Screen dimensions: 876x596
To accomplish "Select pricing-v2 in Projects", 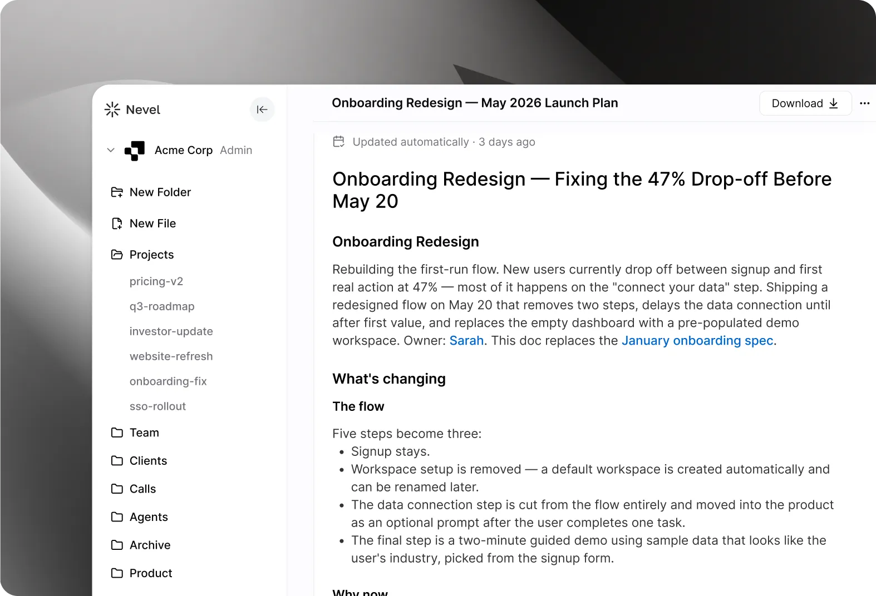I will pyautogui.click(x=156, y=281).
